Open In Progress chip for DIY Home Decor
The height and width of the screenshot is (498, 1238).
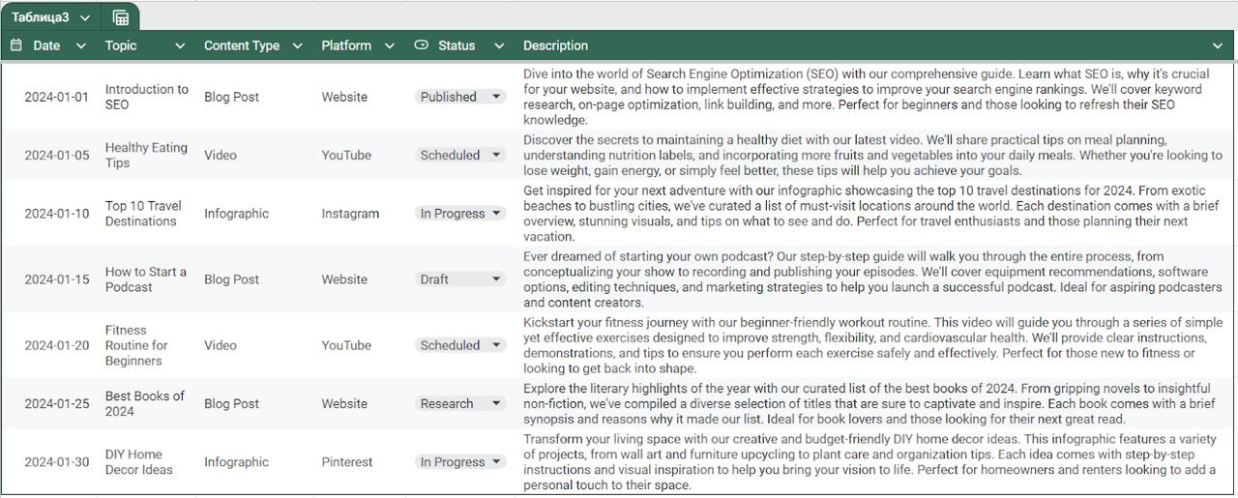496,462
